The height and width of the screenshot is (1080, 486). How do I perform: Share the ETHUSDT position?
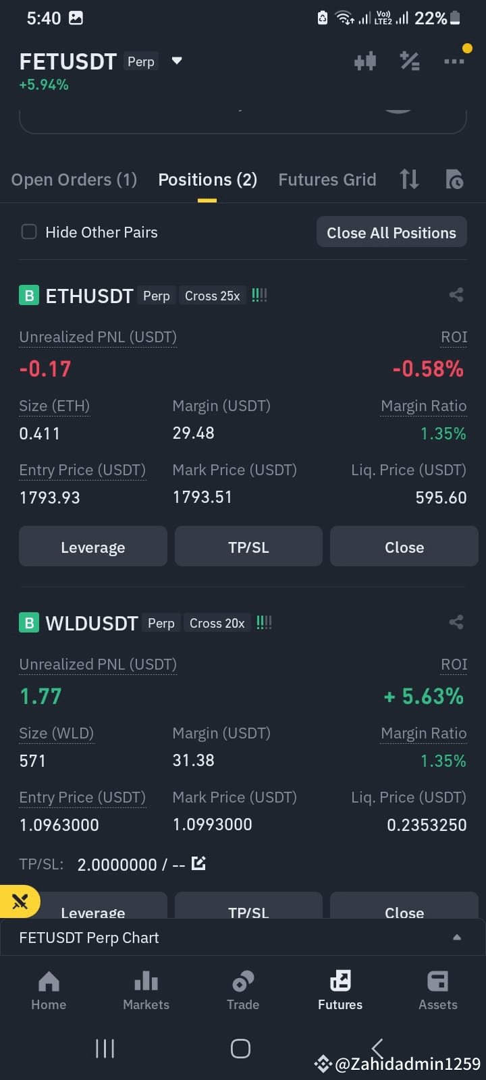point(456,295)
